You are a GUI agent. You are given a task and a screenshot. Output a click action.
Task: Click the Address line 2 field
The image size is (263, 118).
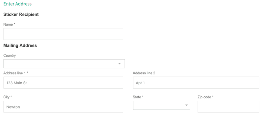[196, 82]
